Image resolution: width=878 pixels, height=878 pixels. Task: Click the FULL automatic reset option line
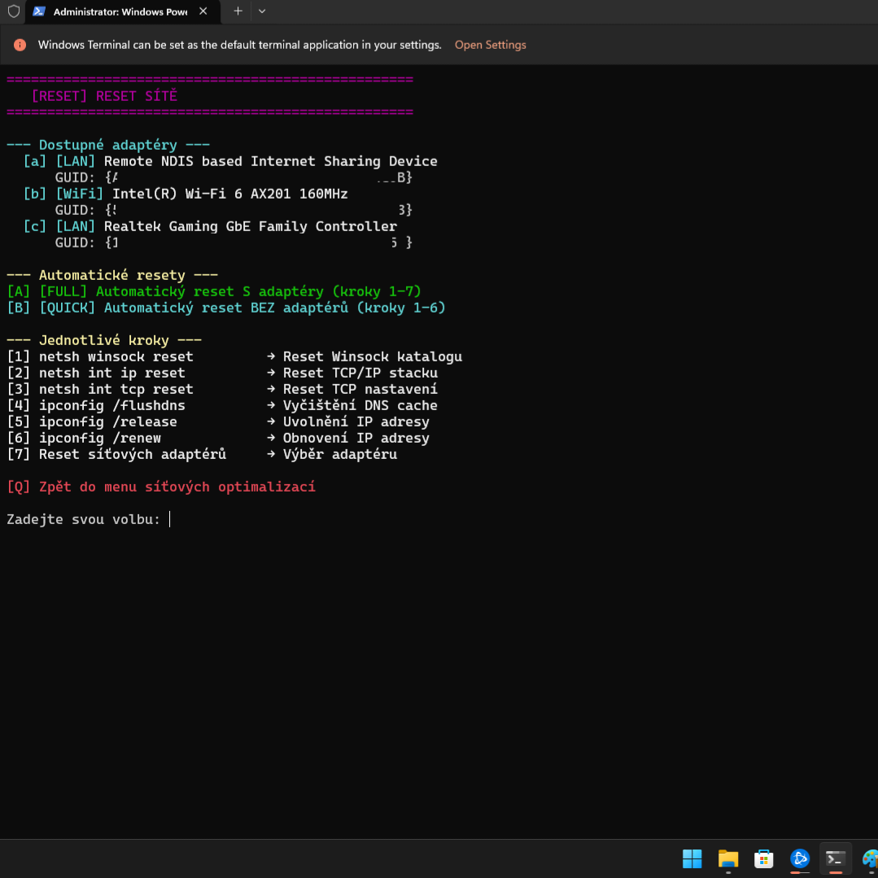coord(214,291)
